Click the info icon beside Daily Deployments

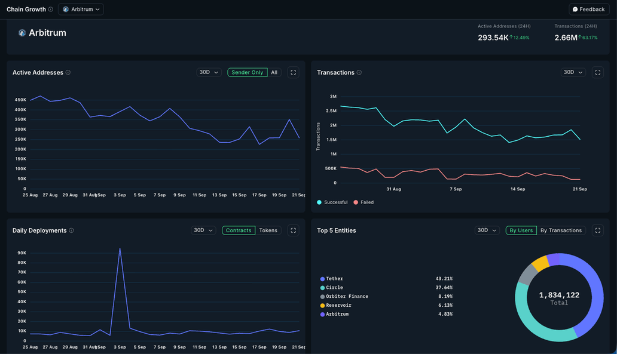71,230
